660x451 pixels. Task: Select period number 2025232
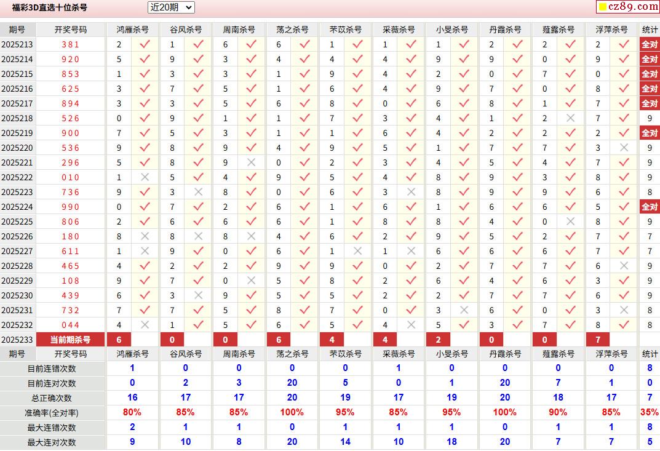(17, 325)
